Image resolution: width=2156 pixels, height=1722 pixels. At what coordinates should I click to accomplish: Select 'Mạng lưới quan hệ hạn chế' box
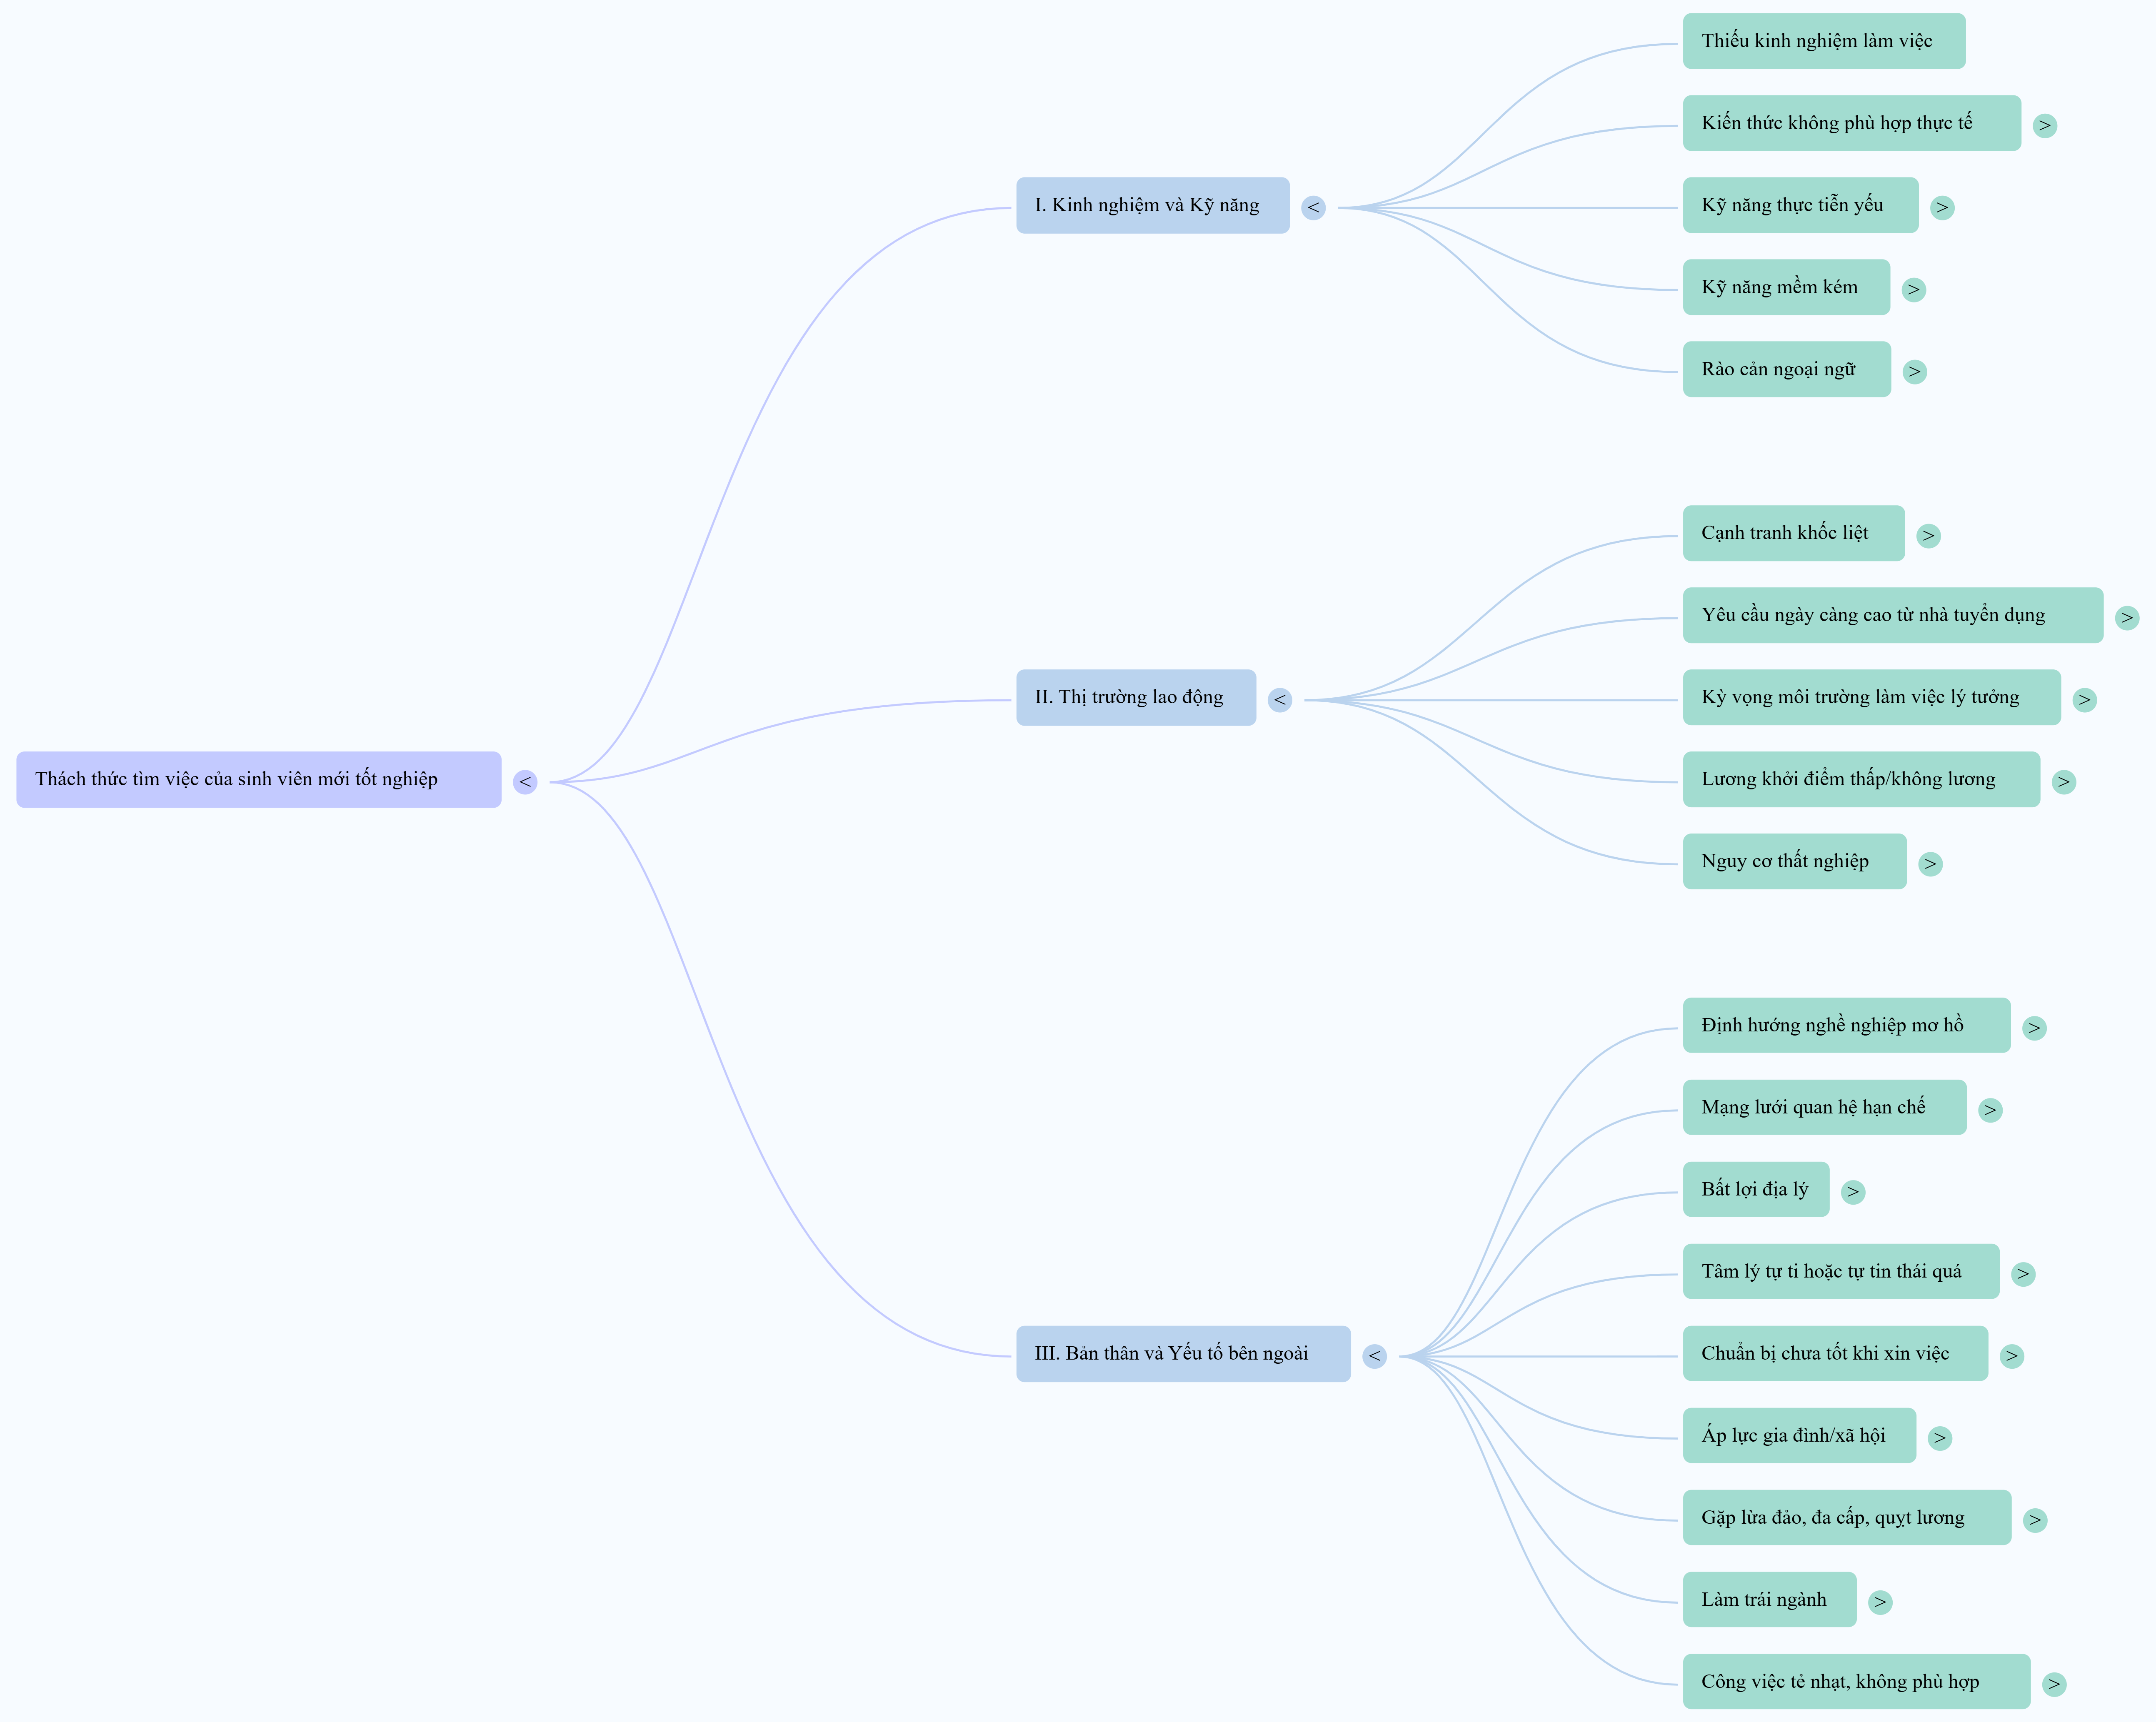[x=1825, y=1107]
